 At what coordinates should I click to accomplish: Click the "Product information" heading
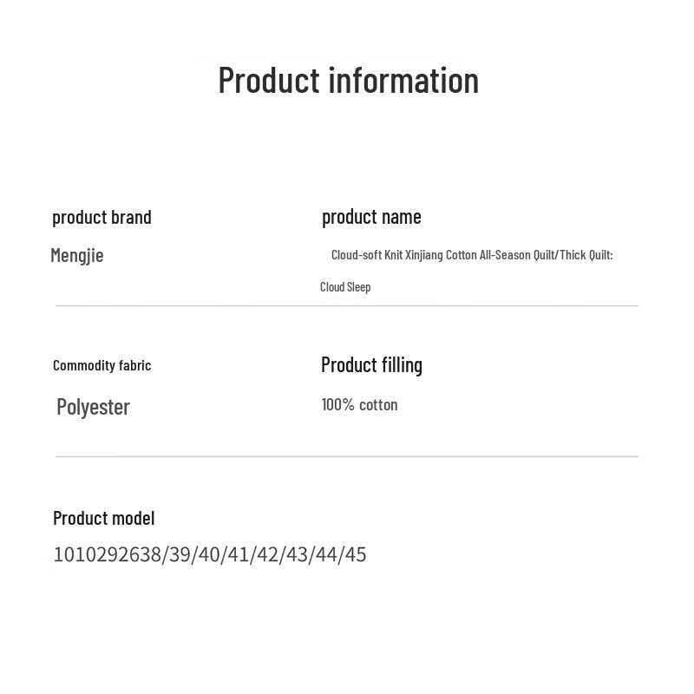(x=348, y=80)
